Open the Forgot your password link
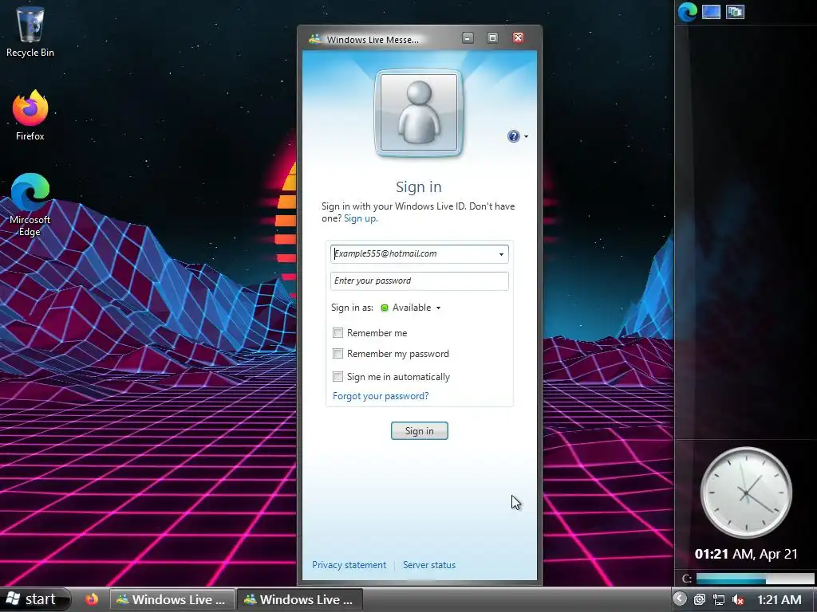817x612 pixels. click(381, 396)
